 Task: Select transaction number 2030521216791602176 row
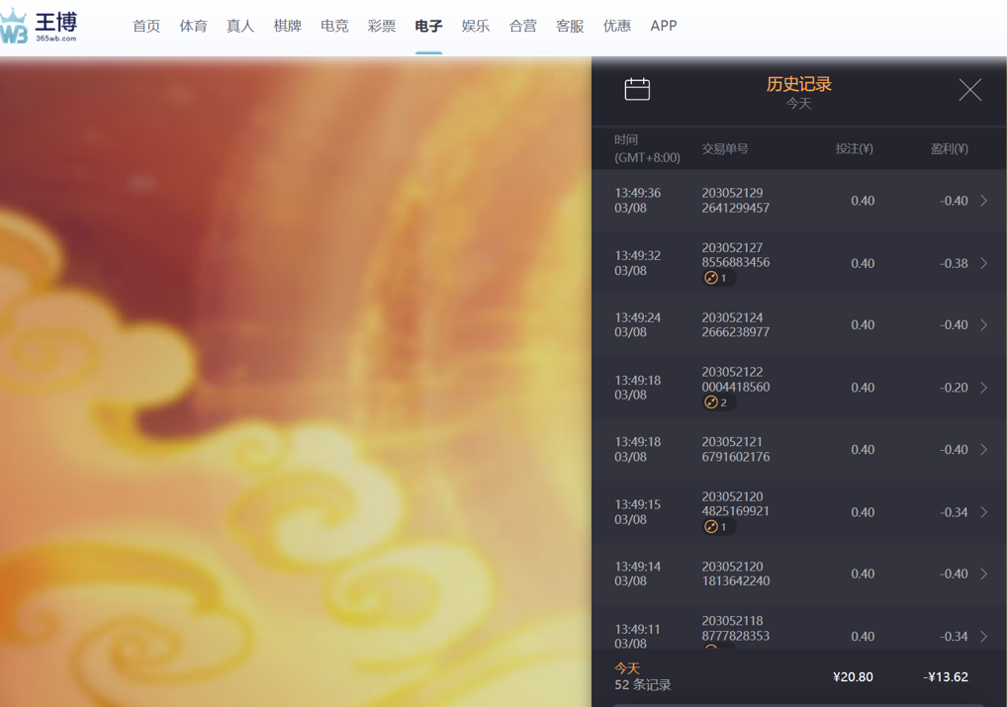(x=736, y=450)
